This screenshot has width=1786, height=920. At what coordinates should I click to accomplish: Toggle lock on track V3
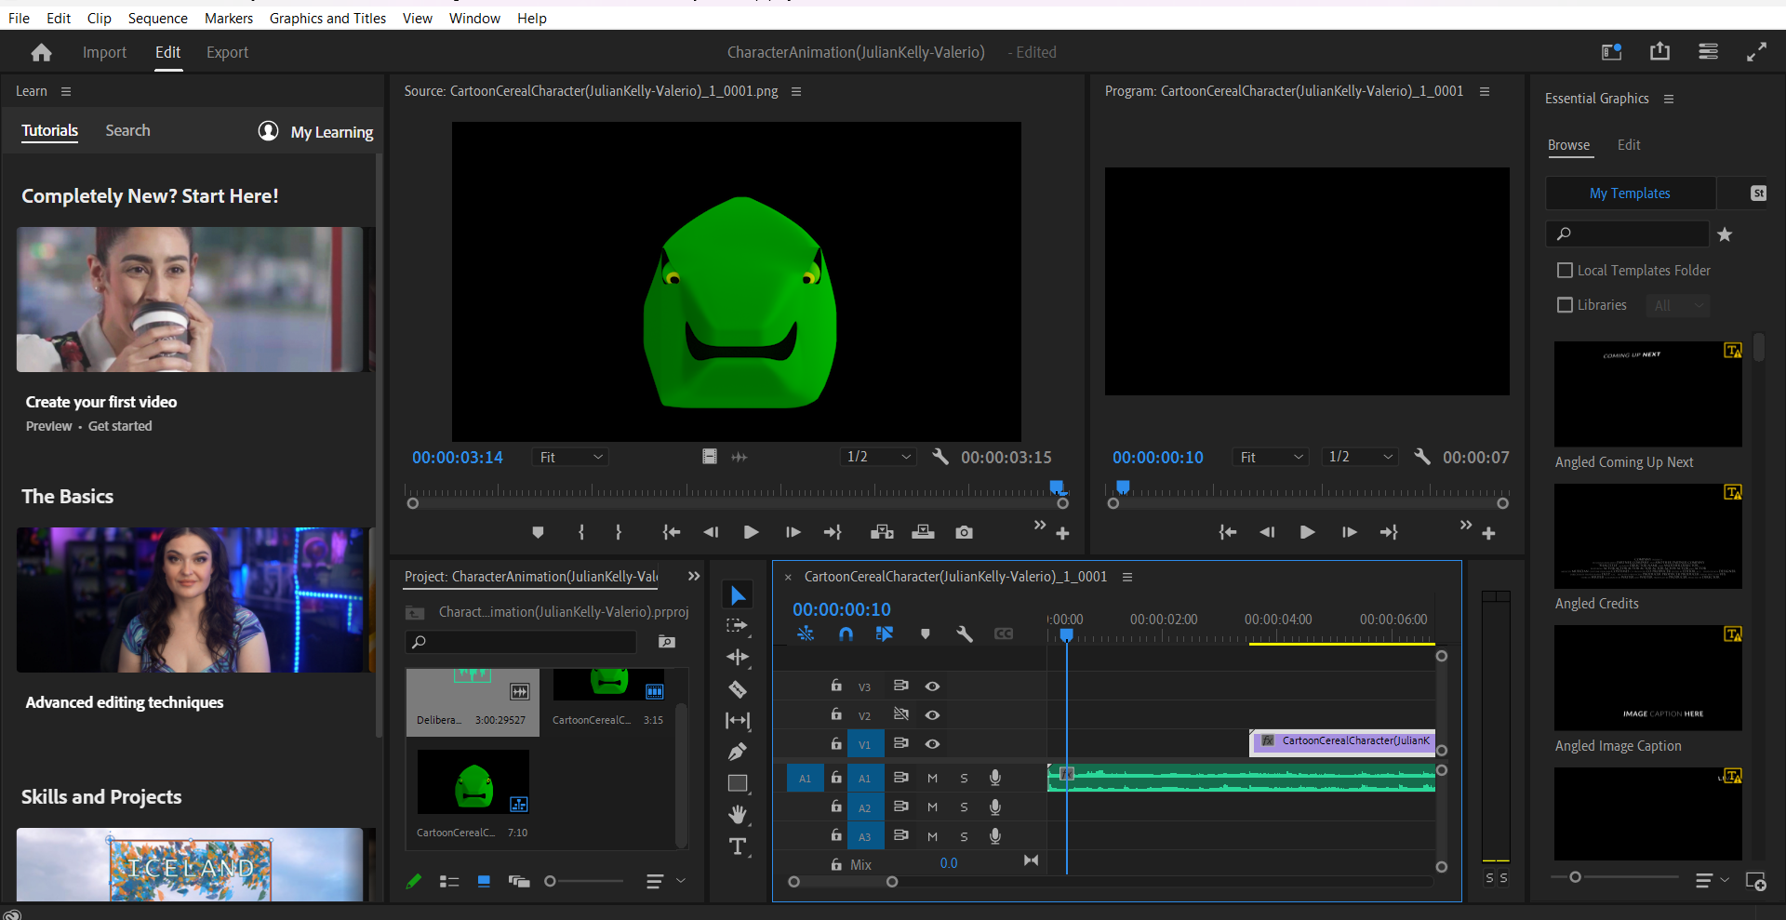pyautogui.click(x=836, y=686)
